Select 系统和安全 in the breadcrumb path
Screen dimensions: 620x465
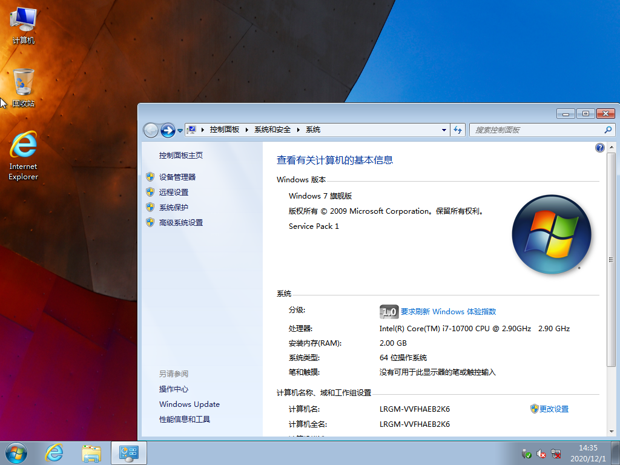tap(272, 130)
